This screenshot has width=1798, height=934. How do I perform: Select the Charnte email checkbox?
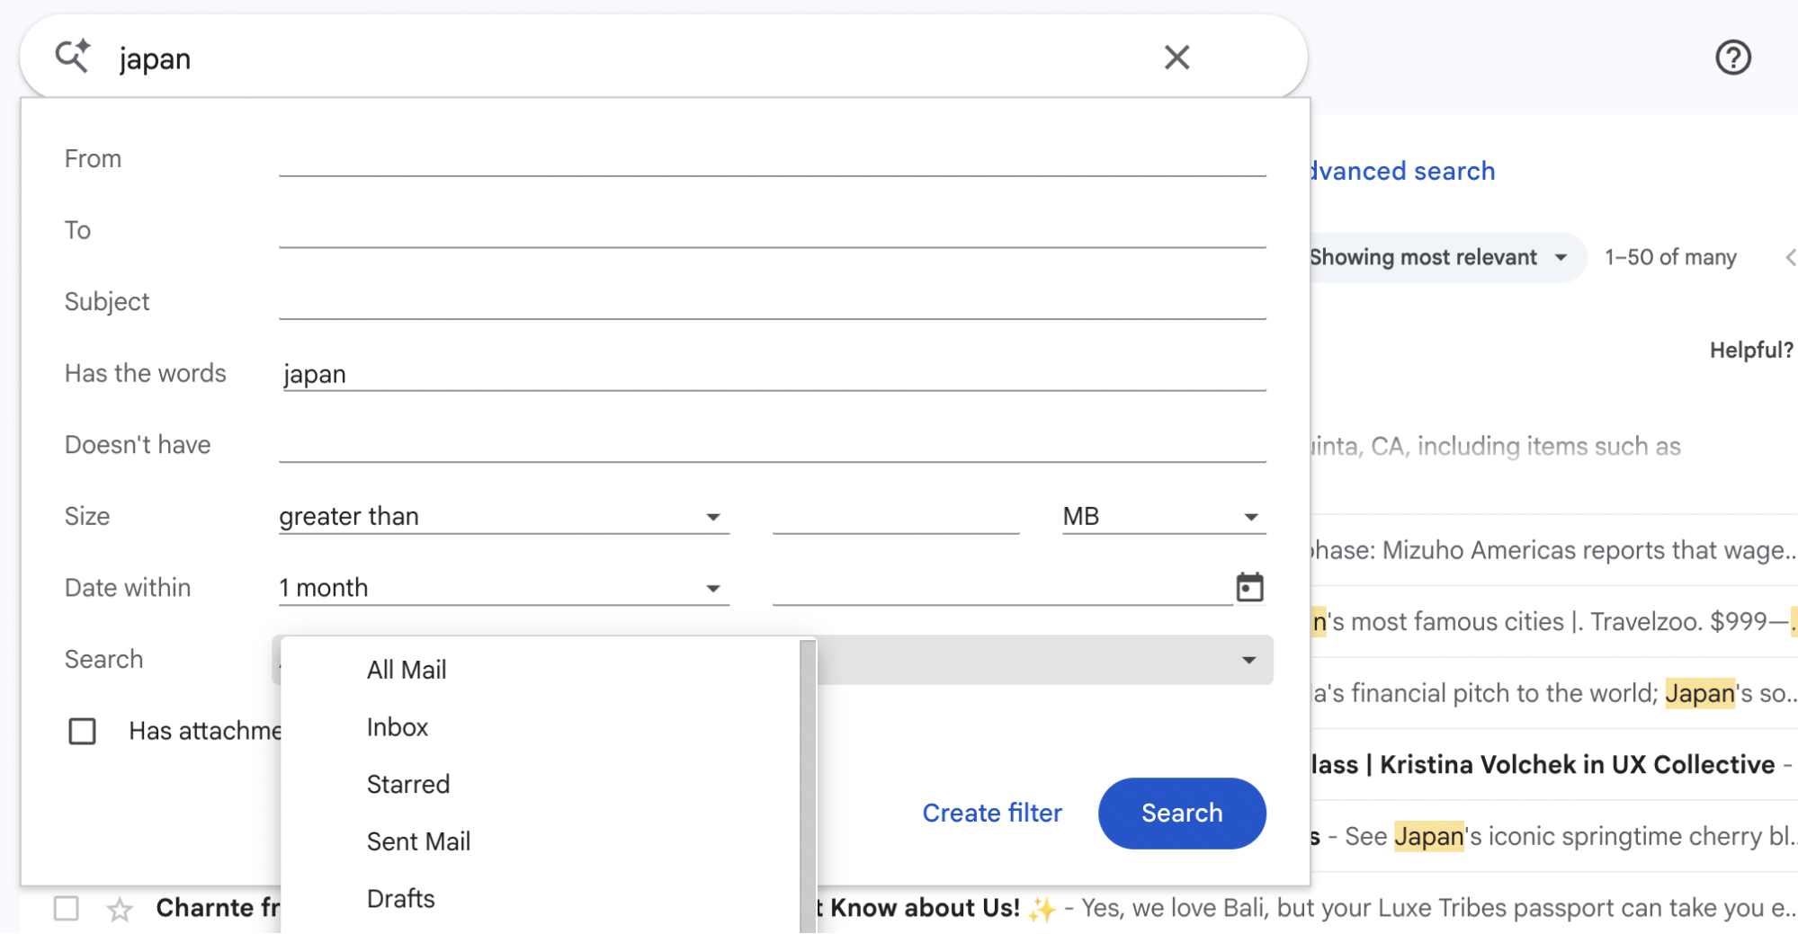[66, 909]
